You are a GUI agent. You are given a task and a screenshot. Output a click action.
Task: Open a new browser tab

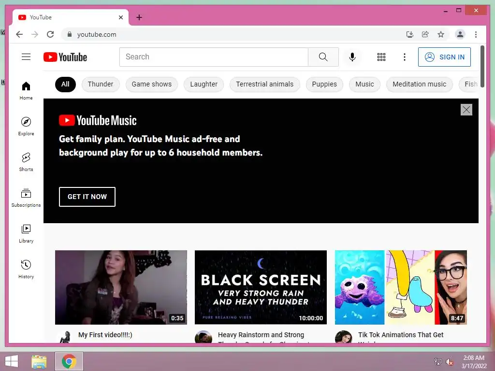[x=139, y=17]
